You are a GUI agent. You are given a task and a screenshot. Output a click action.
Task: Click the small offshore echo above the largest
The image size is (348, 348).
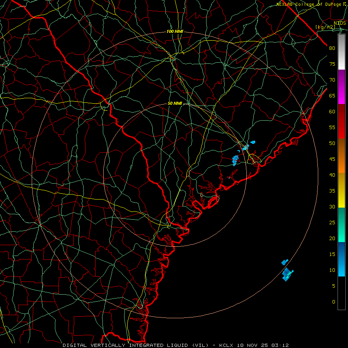285,262
